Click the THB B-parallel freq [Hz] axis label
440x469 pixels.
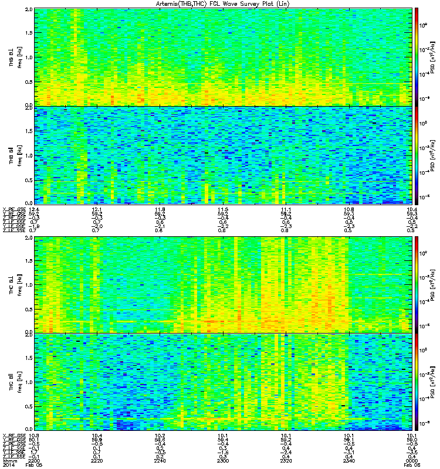[x=20, y=155]
